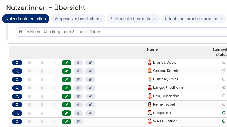The image size is (227, 127).
Task: Expand Vorgesetzte bearbeiten
Action: [78, 19]
